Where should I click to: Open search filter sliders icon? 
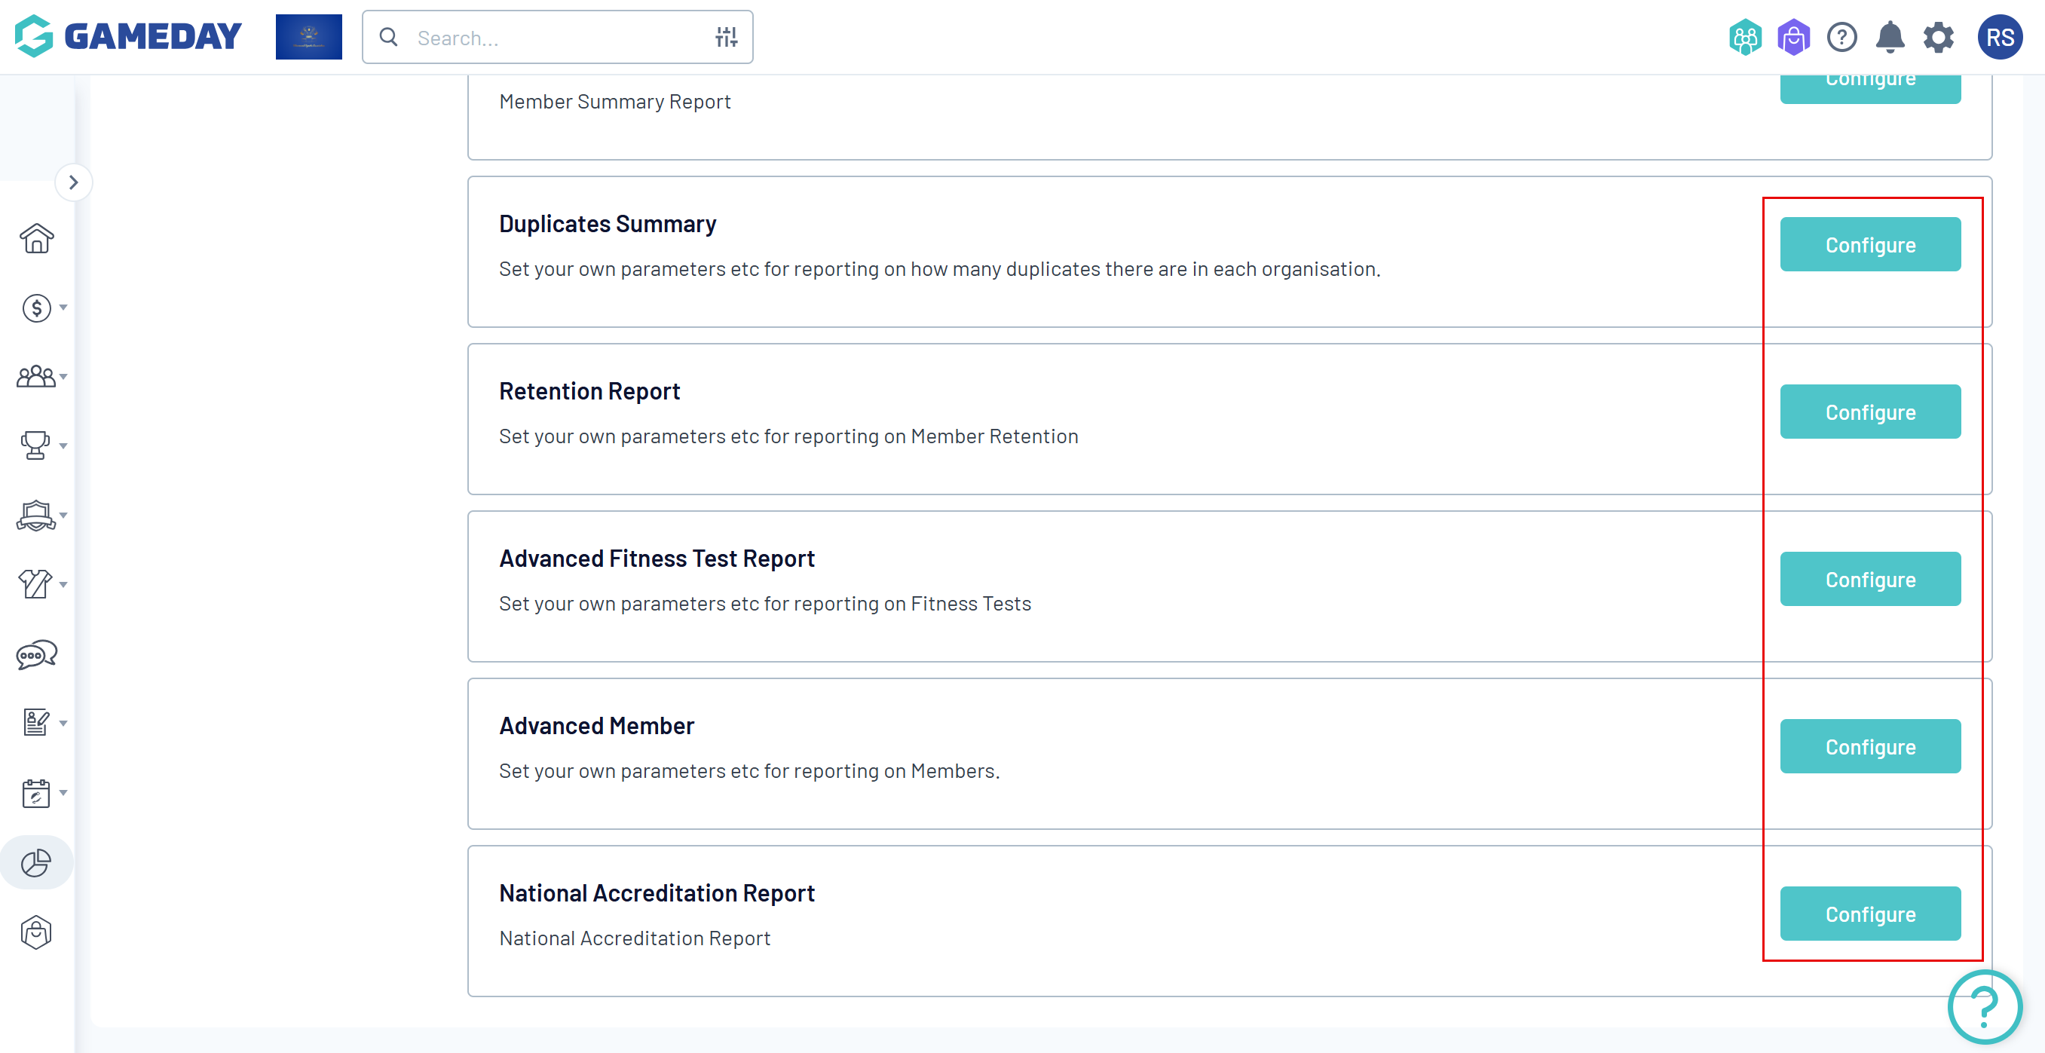click(726, 38)
